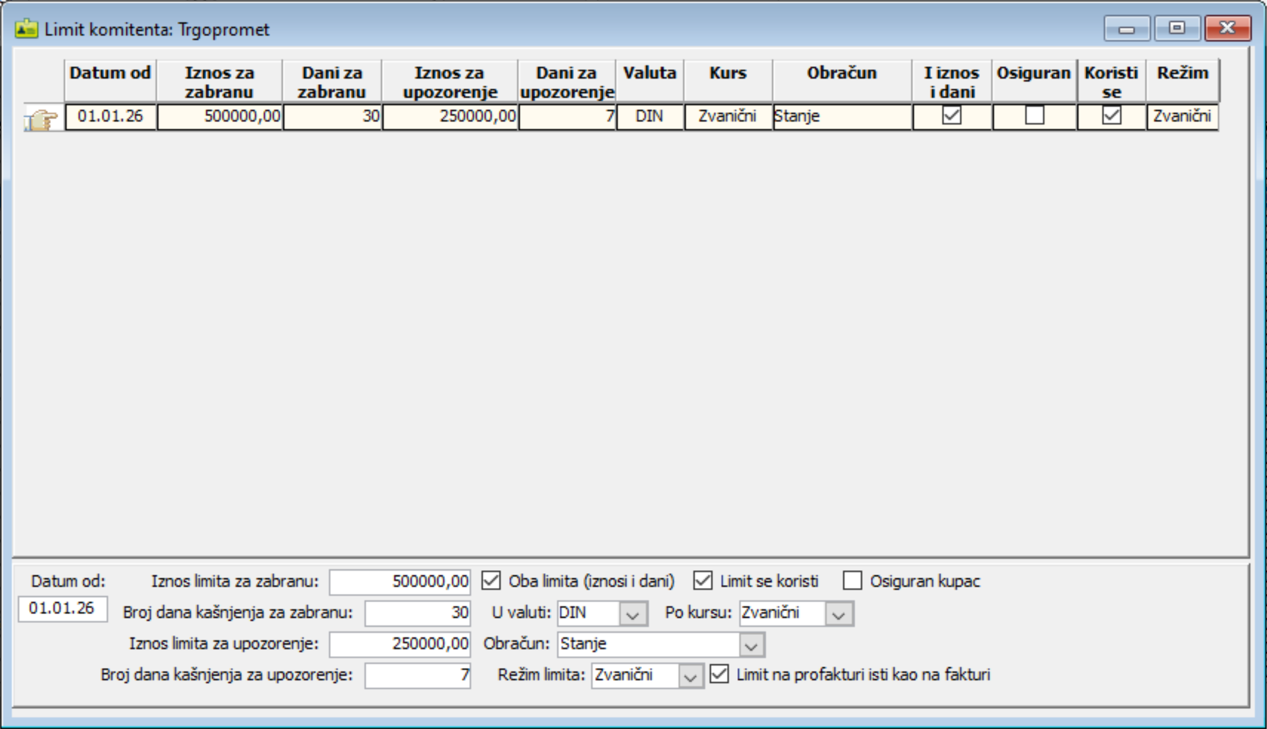Image resolution: width=1267 pixels, height=729 pixels.
Task: Maximize the Limit komitenta window
Action: point(1177,28)
